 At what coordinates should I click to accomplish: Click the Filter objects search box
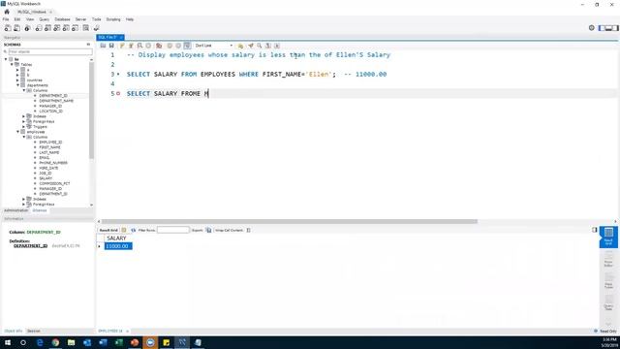pos(50,51)
